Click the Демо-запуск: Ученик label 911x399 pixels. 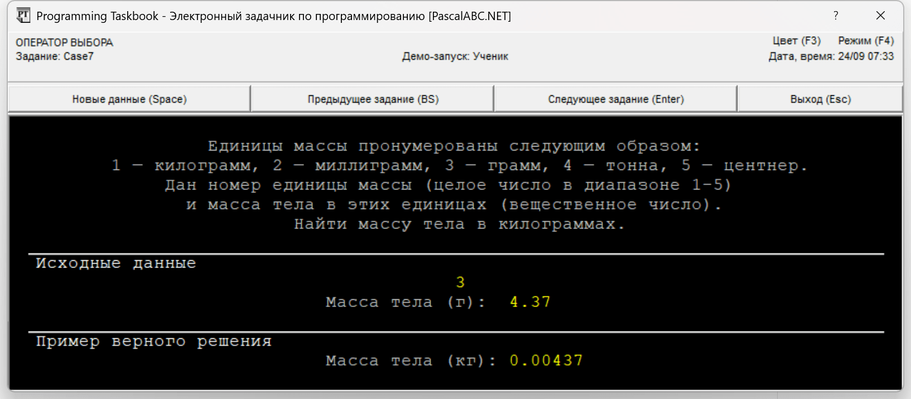[x=455, y=56]
